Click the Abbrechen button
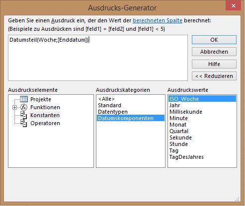 214,52
